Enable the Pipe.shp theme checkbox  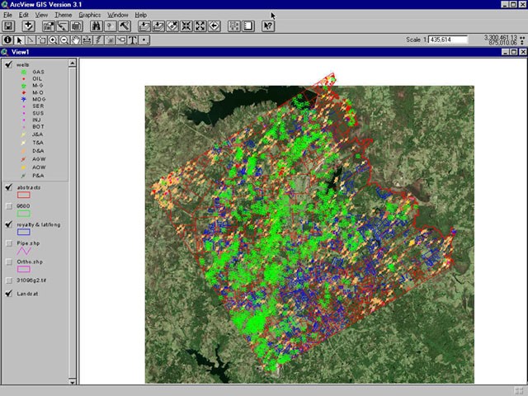[8, 244]
